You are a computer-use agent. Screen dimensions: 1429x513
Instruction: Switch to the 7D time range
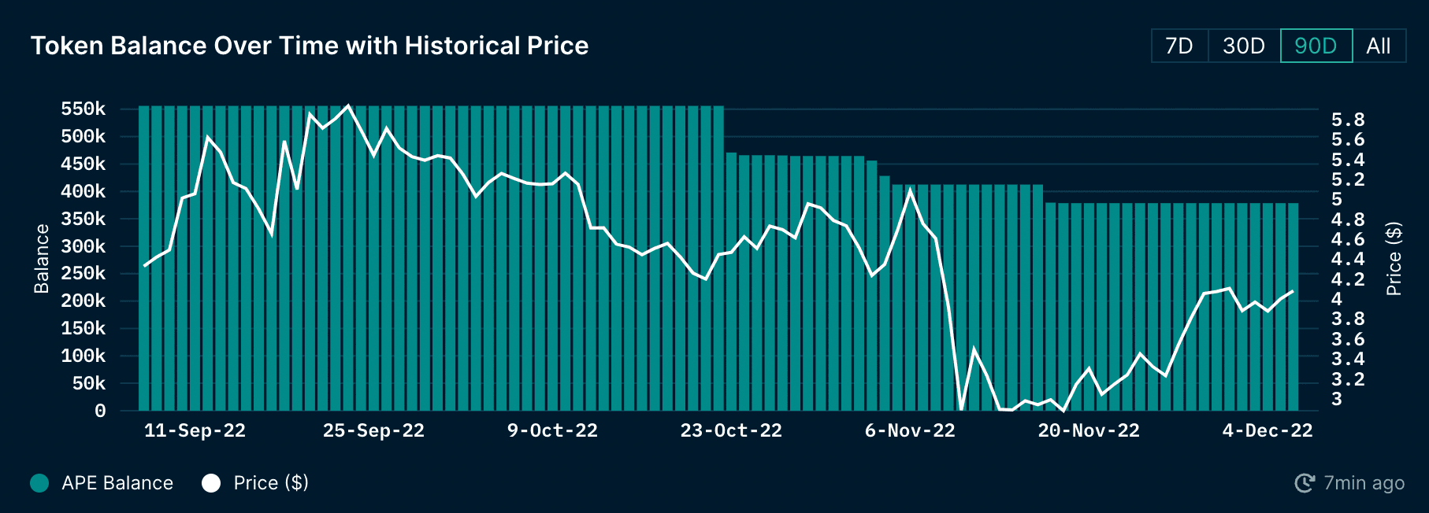(x=1179, y=46)
